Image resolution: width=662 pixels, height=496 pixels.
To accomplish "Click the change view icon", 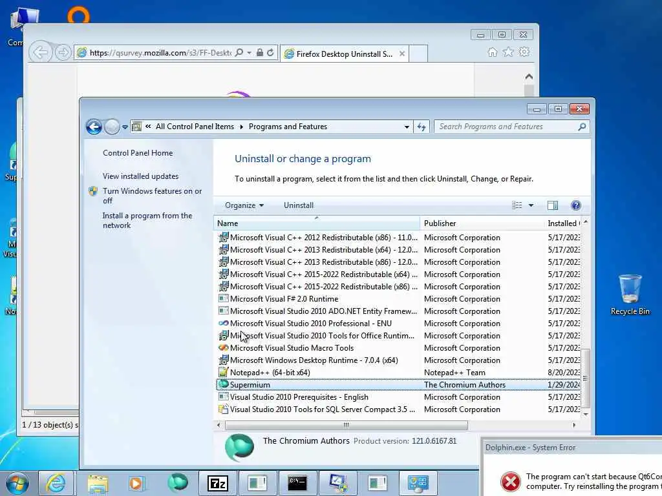I will pos(517,205).
